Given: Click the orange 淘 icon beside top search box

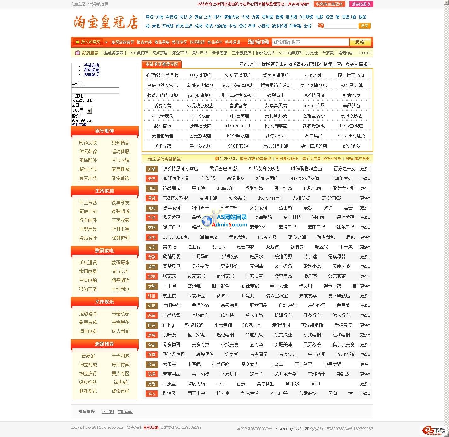Looking at the screenshot, I should (x=320, y=26).
